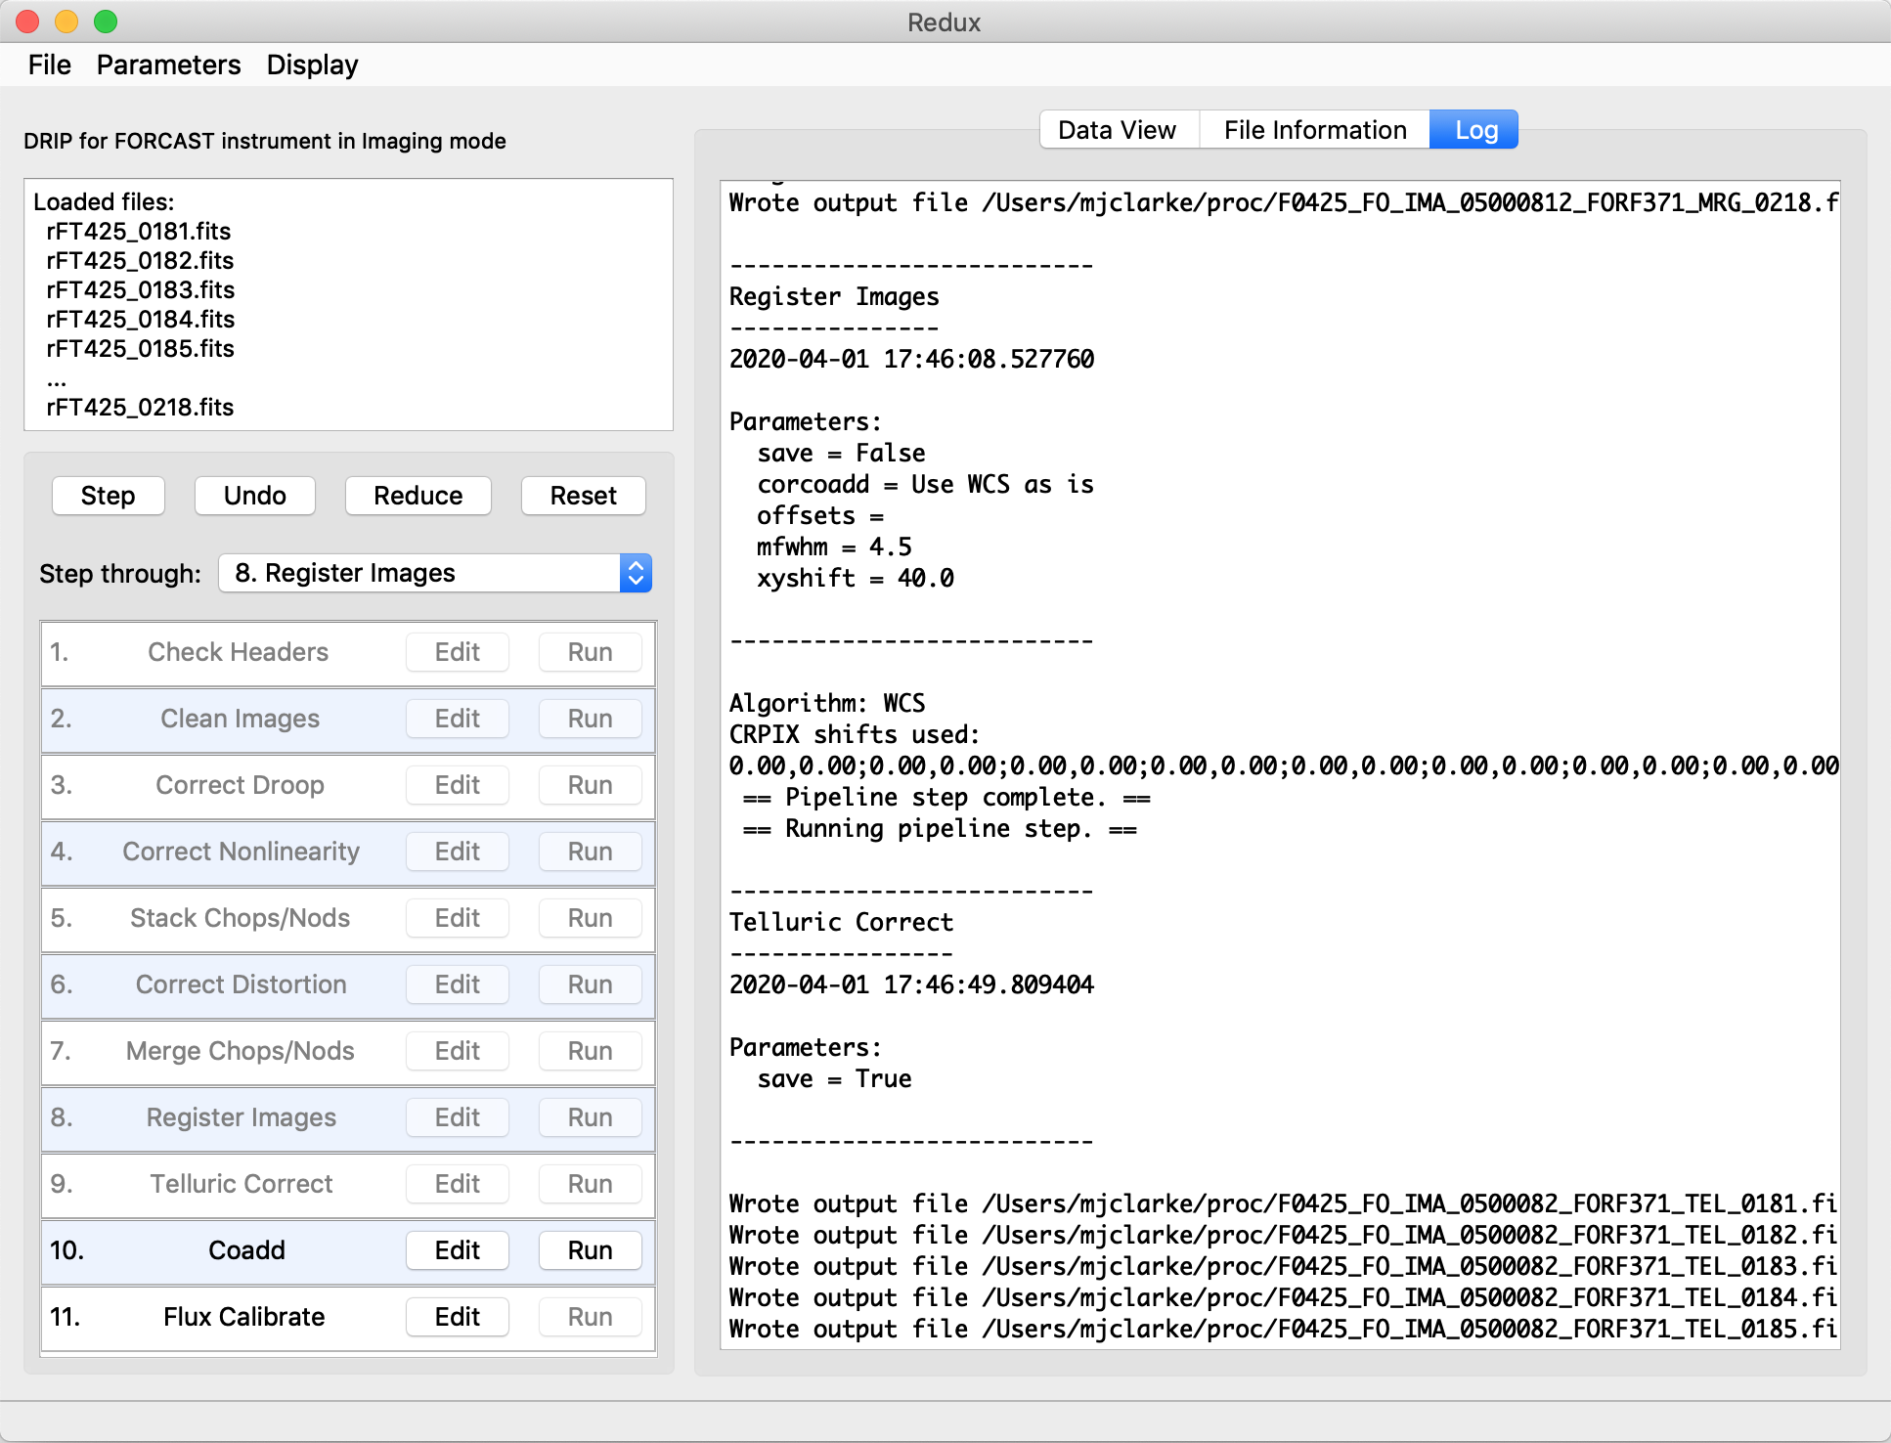Viewport: 1891px width, 1443px height.
Task: Open the Display menu
Action: pyautogui.click(x=311, y=65)
